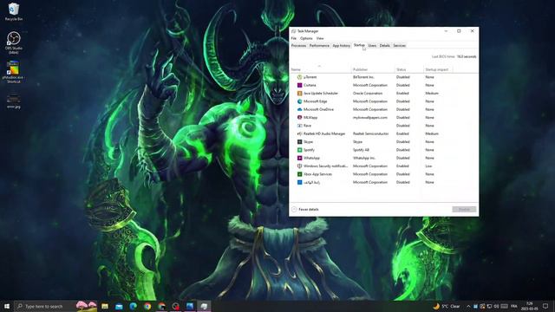Click 'WhatsApp Inc.' publisher cell
Image resolution: width=555 pixels, height=312 pixels.
pyautogui.click(x=364, y=158)
